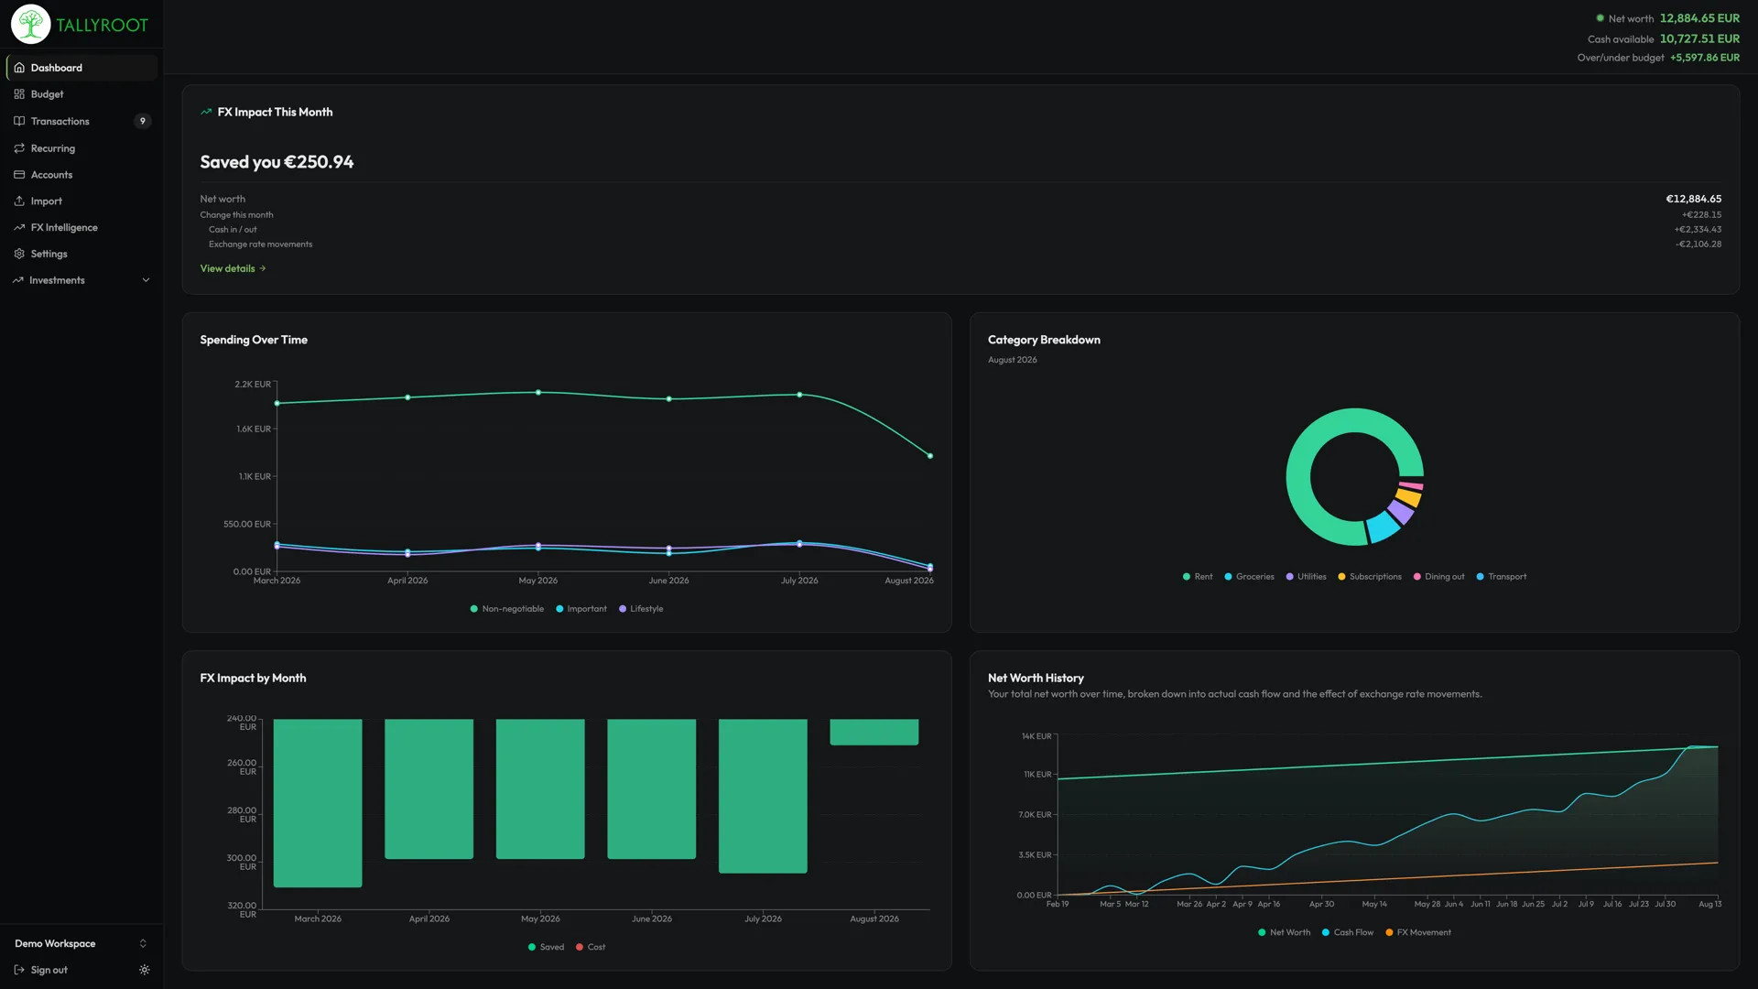Click the Change this month +€228.15 value
The width and height of the screenshot is (1758, 989).
pos(1701,215)
